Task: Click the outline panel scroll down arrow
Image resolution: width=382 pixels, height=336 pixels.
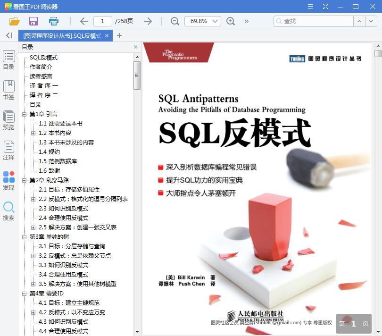Action: pyautogui.click(x=137, y=332)
